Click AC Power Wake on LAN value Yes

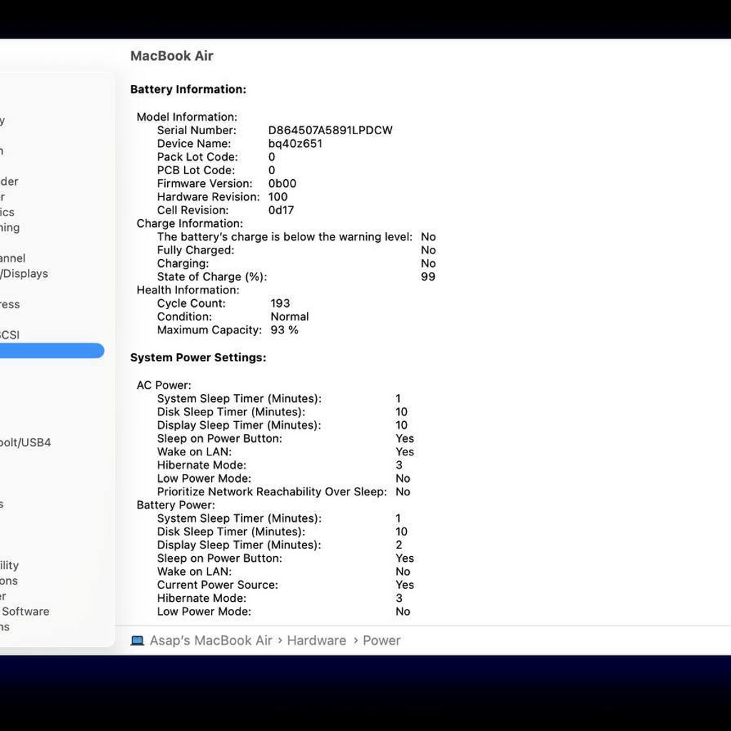tap(405, 452)
